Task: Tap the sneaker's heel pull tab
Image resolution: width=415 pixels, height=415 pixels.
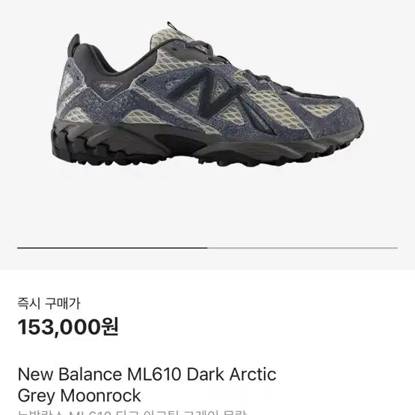Action: click(x=74, y=45)
